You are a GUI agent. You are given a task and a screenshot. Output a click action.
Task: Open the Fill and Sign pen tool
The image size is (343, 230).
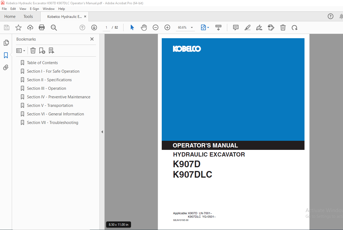259,28
